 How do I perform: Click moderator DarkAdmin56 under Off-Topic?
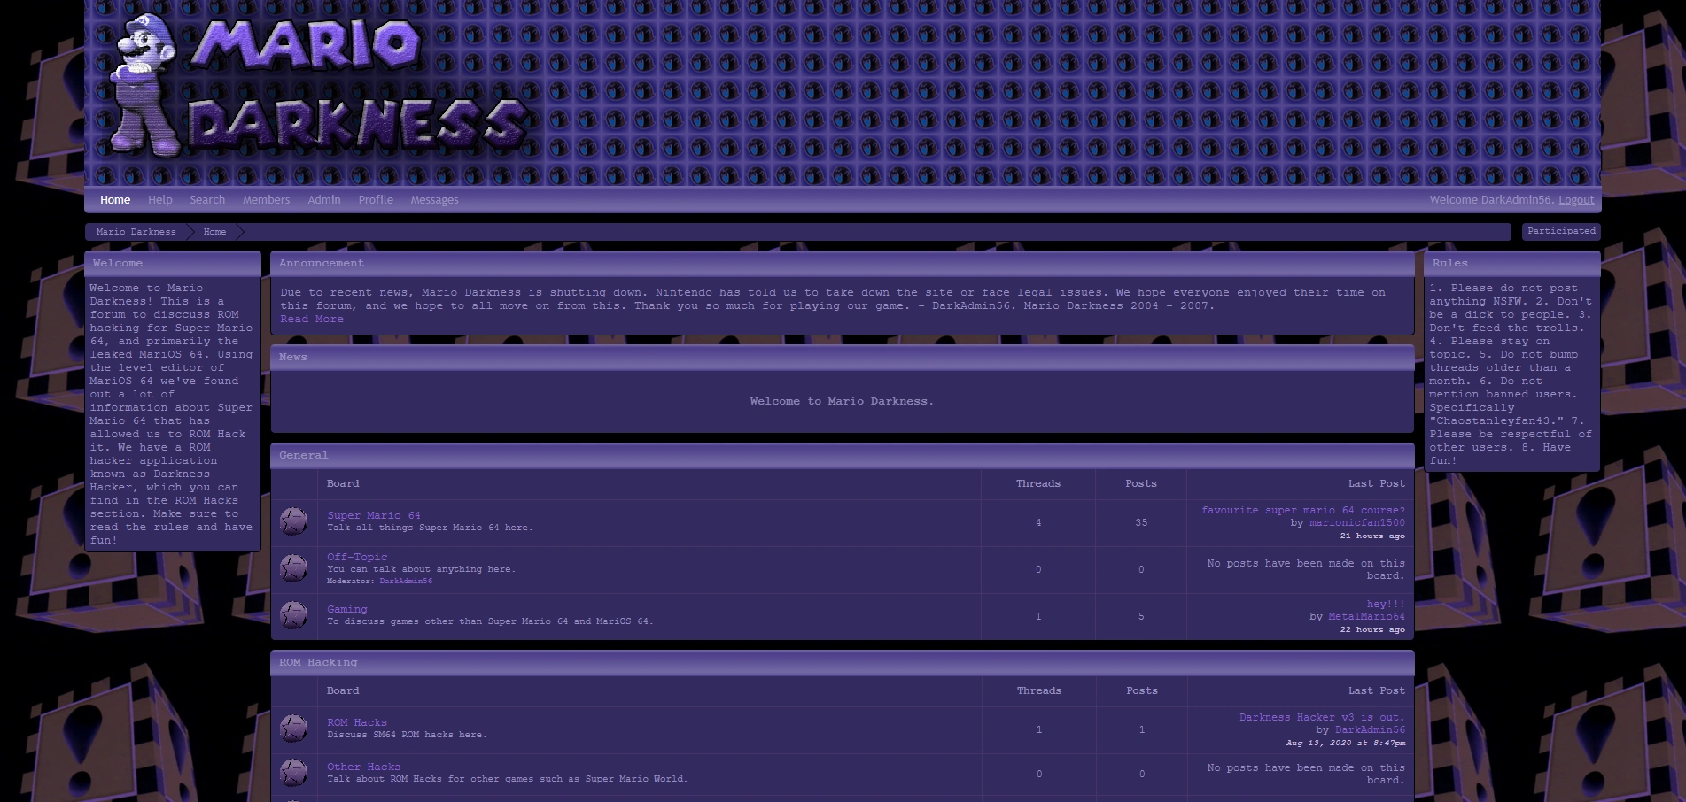[x=406, y=582]
